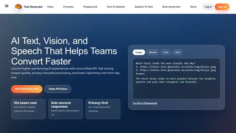Click the brain logo icon
236x133 pixels.
(18, 7)
